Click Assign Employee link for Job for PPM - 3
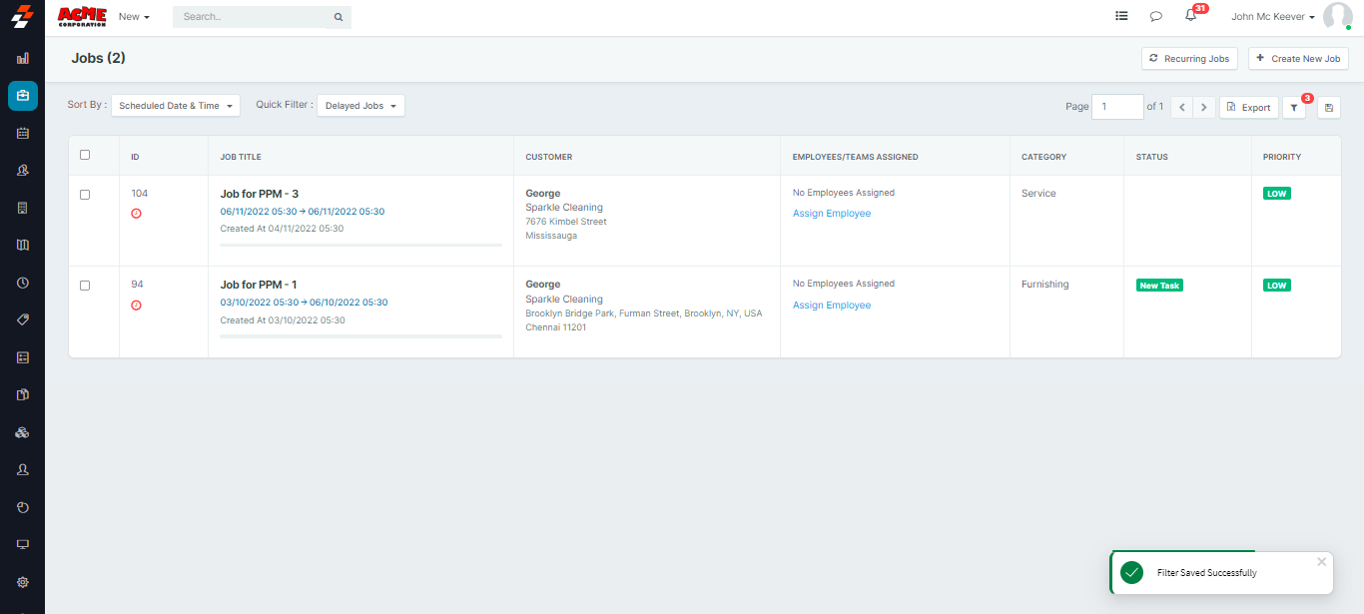Viewport: 1364px width, 614px height. coord(832,214)
